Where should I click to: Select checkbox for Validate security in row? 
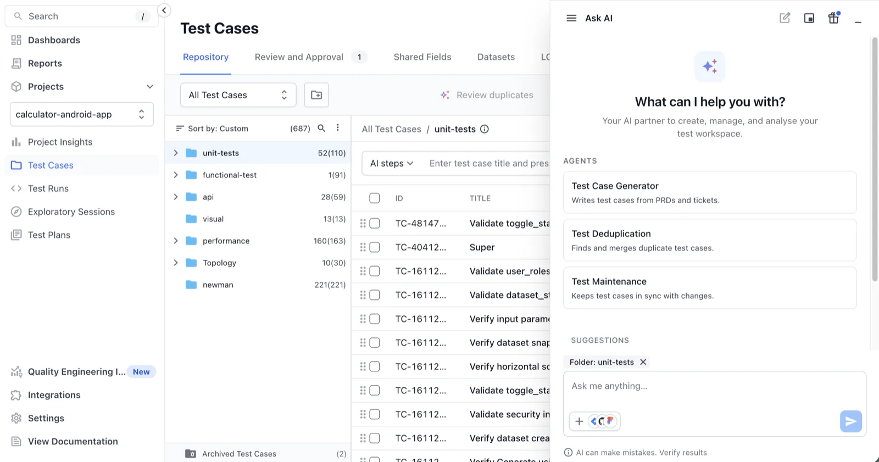375,414
